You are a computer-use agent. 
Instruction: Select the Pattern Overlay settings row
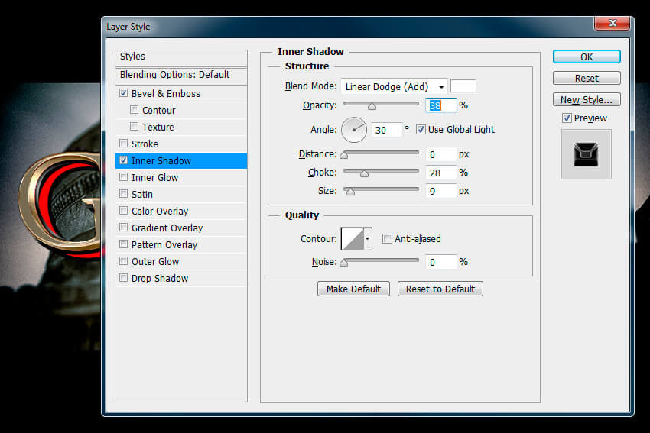click(x=181, y=244)
